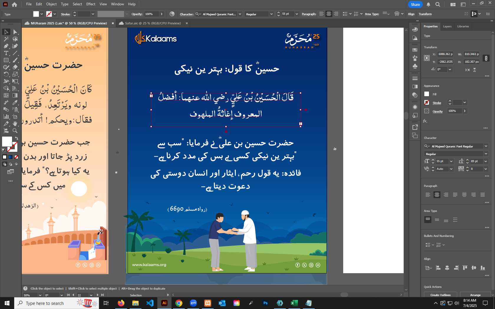Align paragraph left in Properties panel
Screen dimensions: 495x309
pyautogui.click(x=428, y=195)
